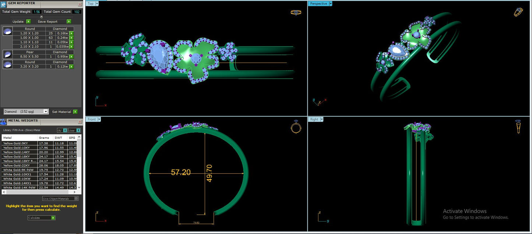Screen dimensions: 532x234
Task: Click metal list scroll right arrow
Action: click(x=75, y=192)
